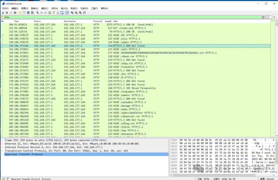Expand the Hypertext Transfer Protocol tree node

tap(3, 154)
